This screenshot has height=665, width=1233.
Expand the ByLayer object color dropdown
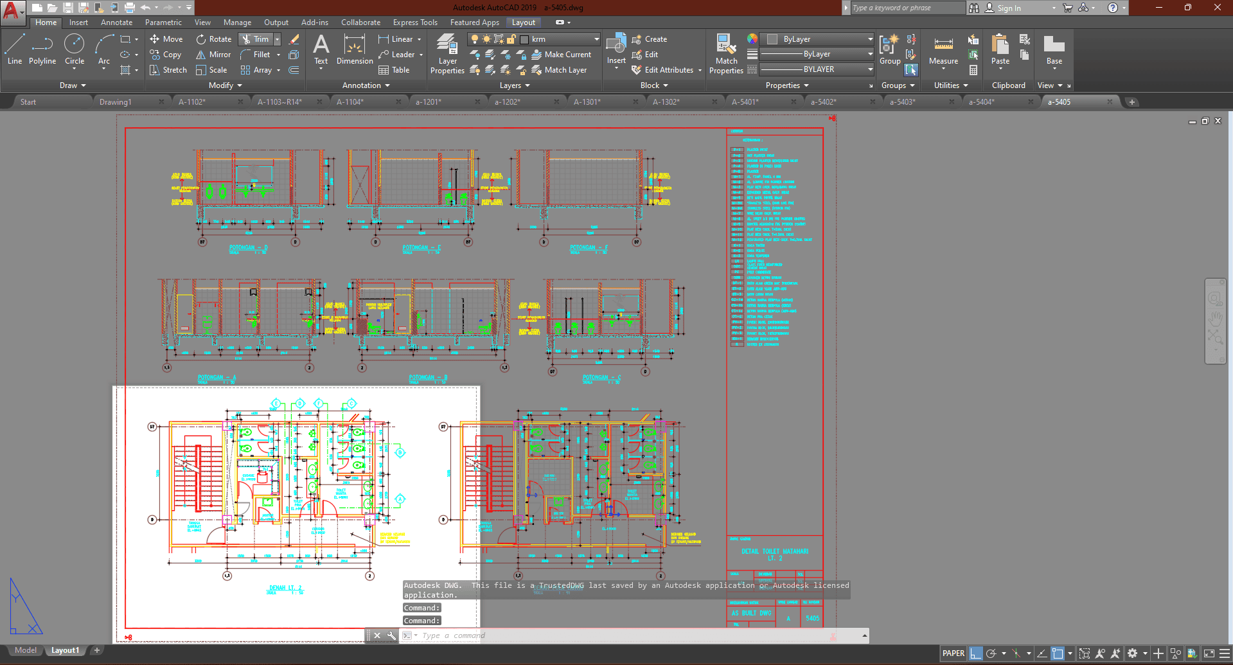click(870, 39)
